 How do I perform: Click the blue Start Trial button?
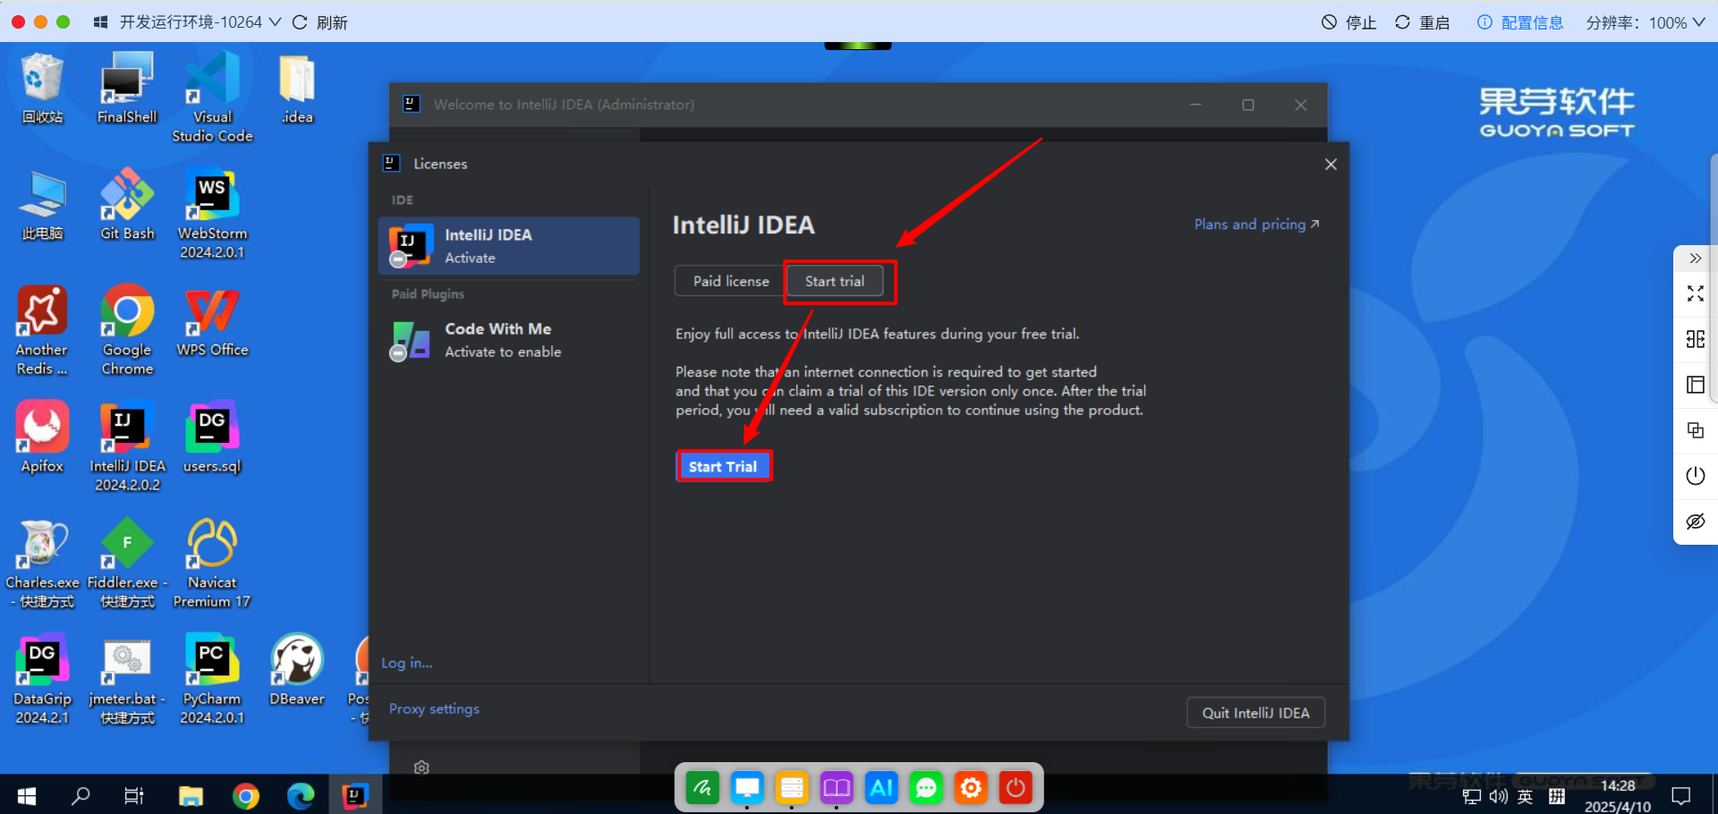click(x=723, y=466)
